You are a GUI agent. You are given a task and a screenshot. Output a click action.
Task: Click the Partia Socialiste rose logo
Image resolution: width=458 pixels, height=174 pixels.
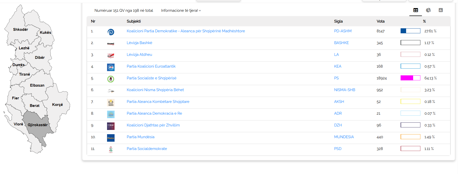coord(111,79)
